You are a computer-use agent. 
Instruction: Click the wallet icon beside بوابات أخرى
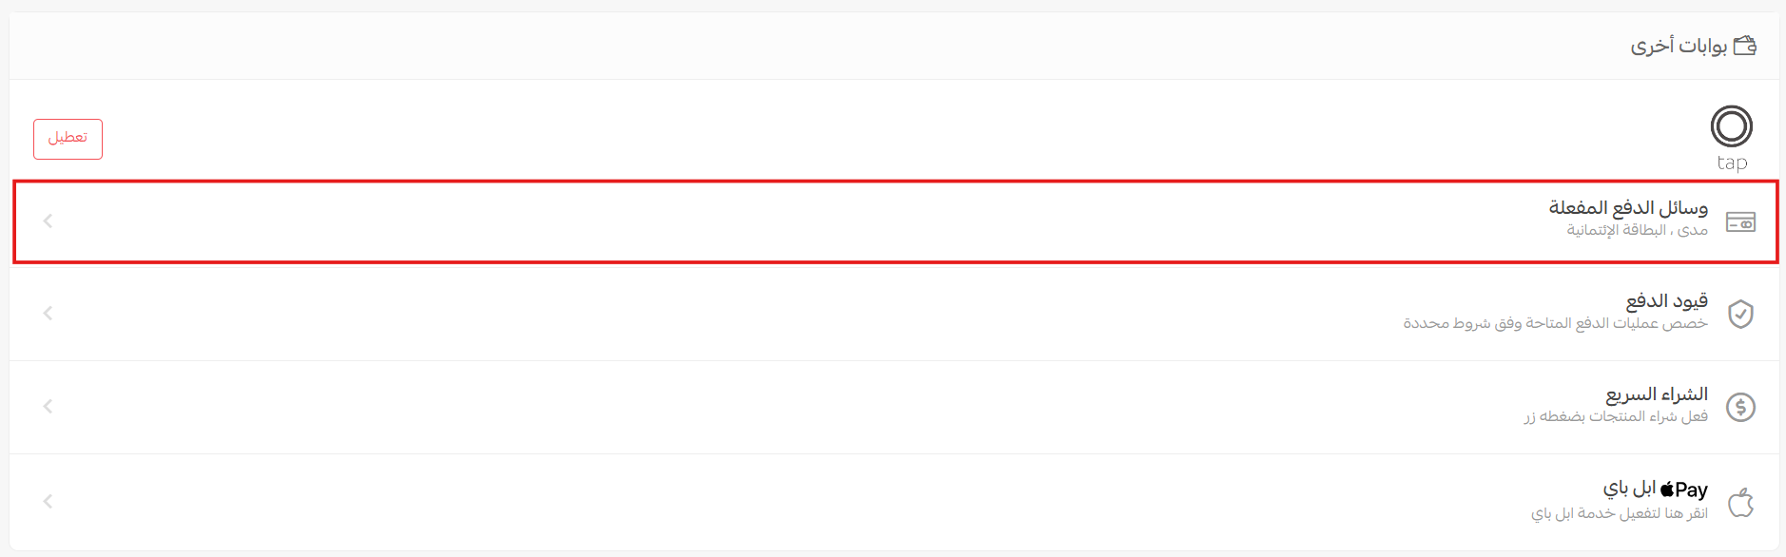pyautogui.click(x=1744, y=46)
